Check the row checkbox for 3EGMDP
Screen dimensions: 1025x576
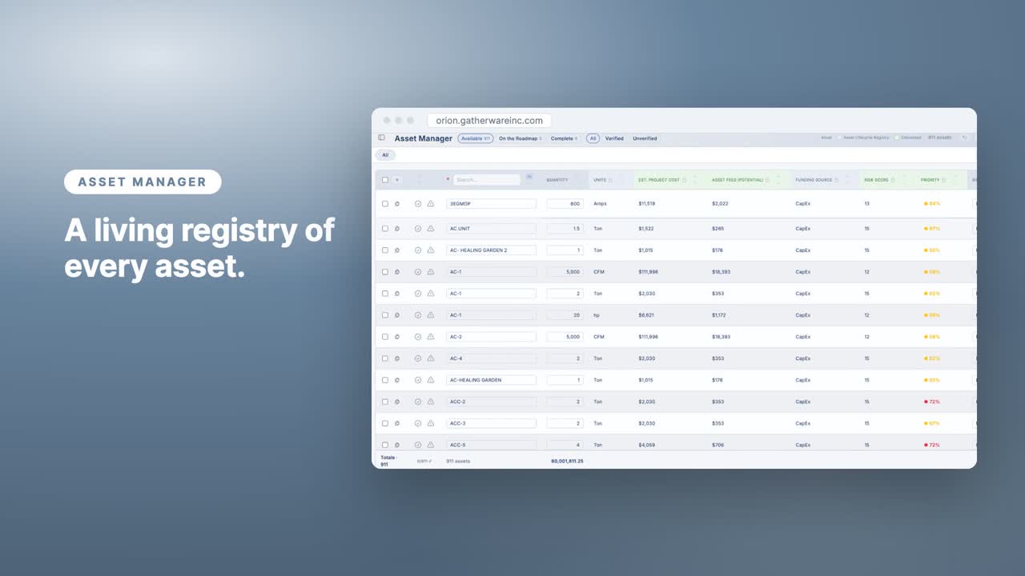pos(385,204)
